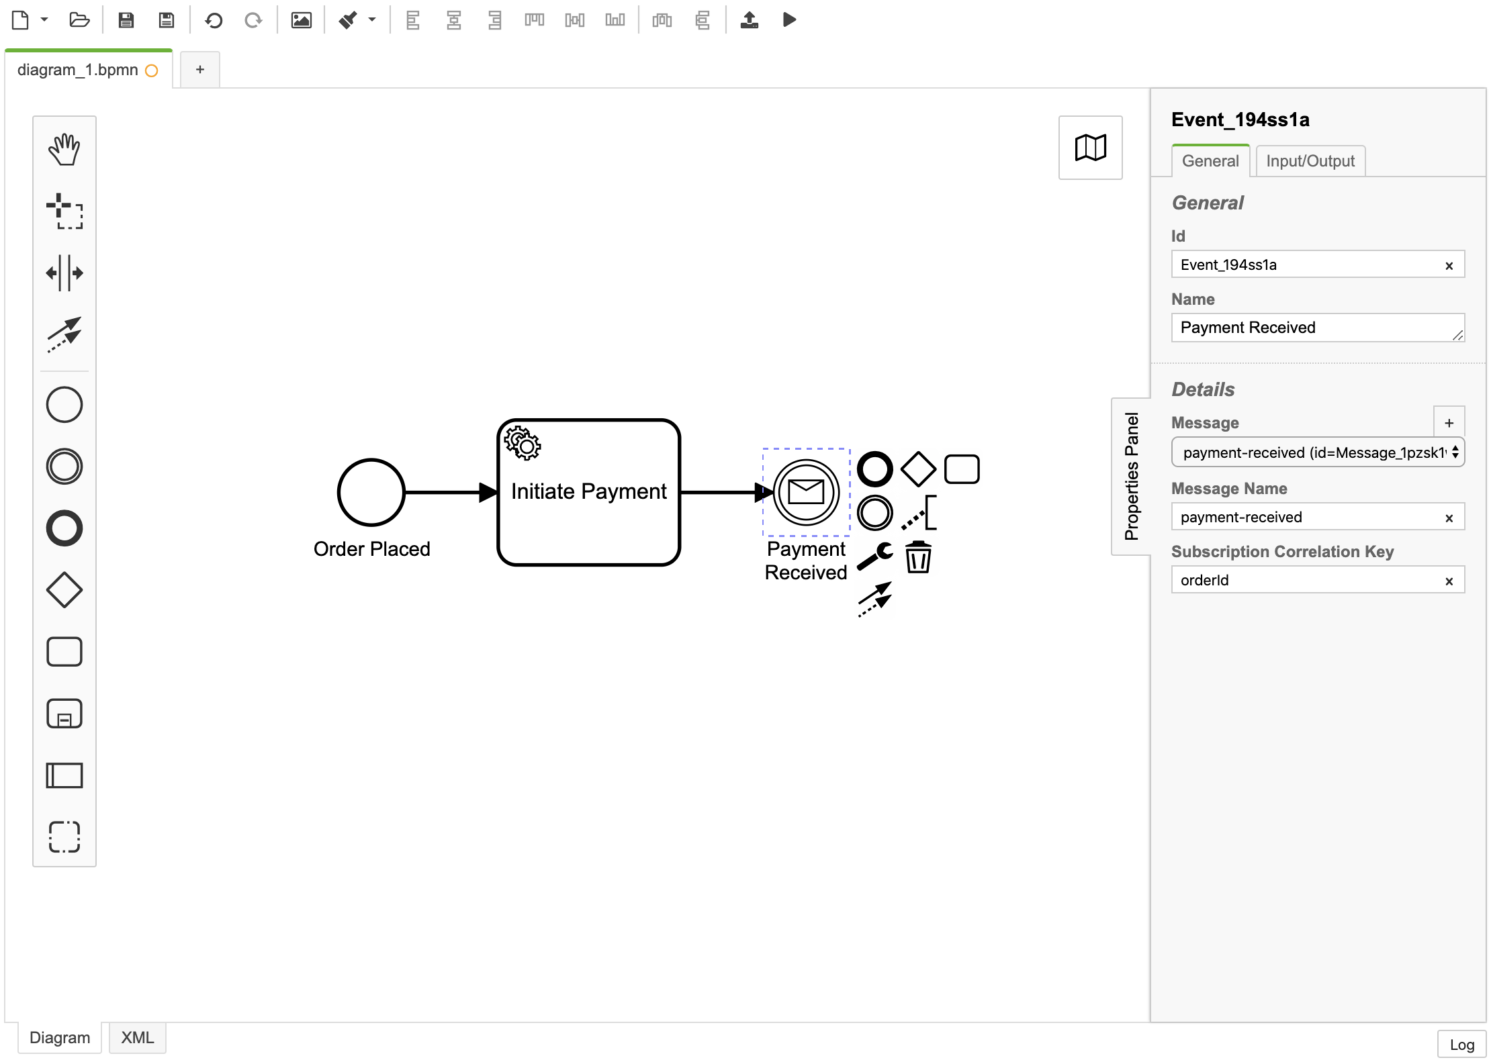
Task: Clear the Subscription Correlation Key value
Action: 1449,581
